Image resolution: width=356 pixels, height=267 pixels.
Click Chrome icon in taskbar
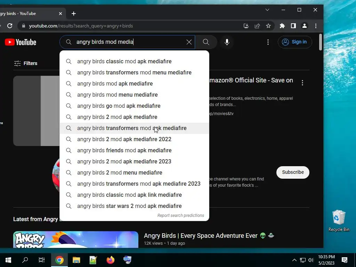pos(59,260)
